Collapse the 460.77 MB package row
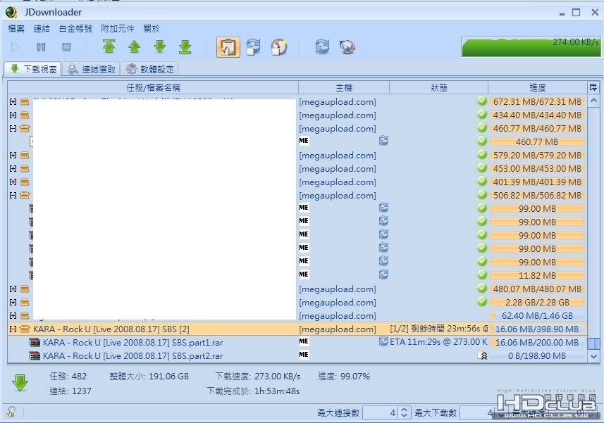Image resolution: width=604 pixels, height=423 pixels. coord(13,128)
